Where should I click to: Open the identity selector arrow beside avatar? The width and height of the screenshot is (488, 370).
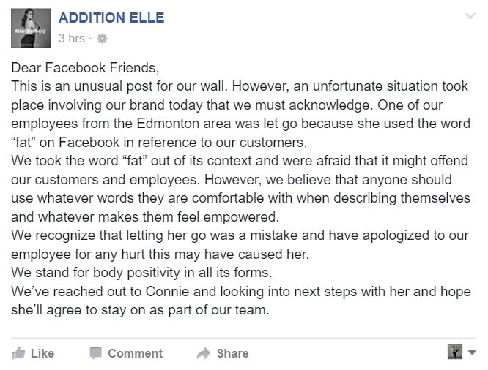click(x=471, y=352)
